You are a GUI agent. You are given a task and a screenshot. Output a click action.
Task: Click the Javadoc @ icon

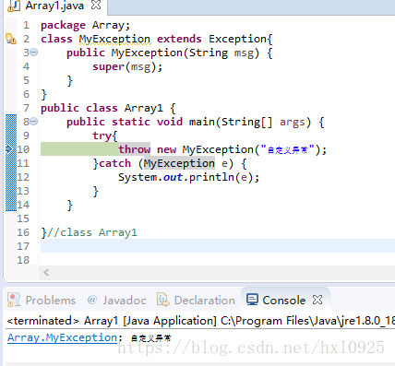(x=92, y=300)
